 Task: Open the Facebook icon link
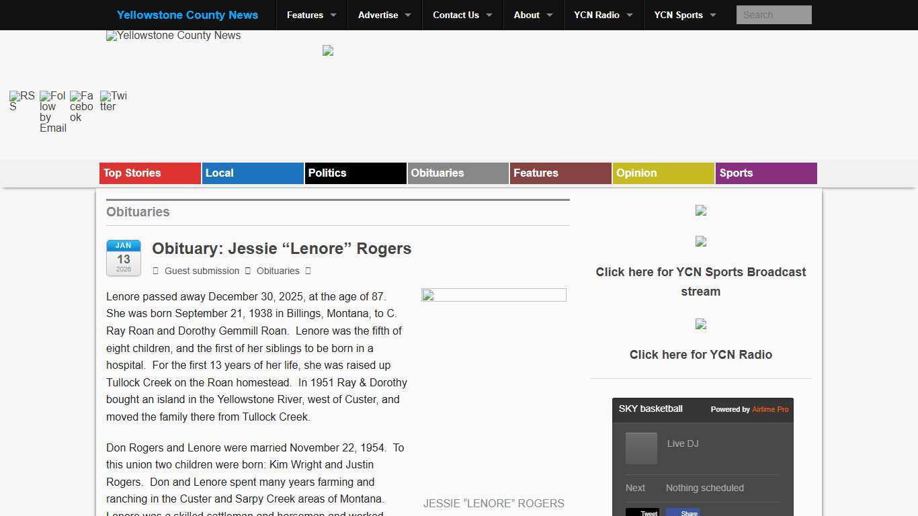pyautogui.click(x=81, y=107)
